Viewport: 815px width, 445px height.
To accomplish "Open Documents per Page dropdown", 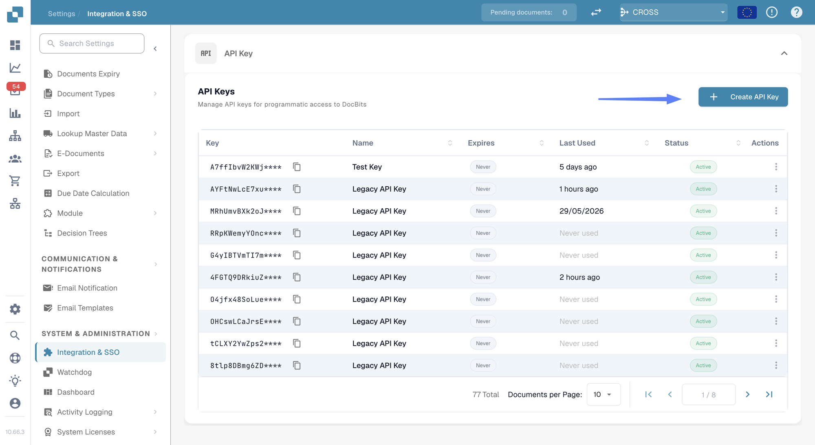I will [604, 394].
